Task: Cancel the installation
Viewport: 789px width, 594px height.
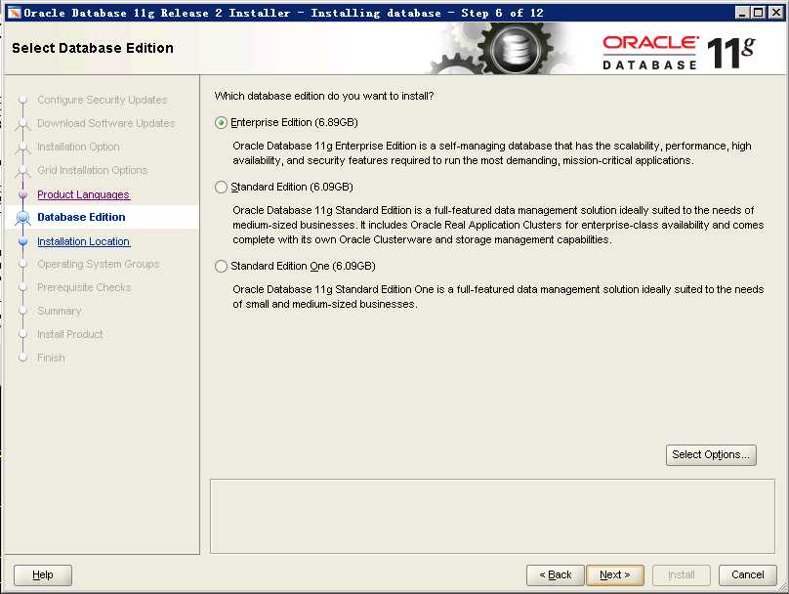Action: coord(747,574)
